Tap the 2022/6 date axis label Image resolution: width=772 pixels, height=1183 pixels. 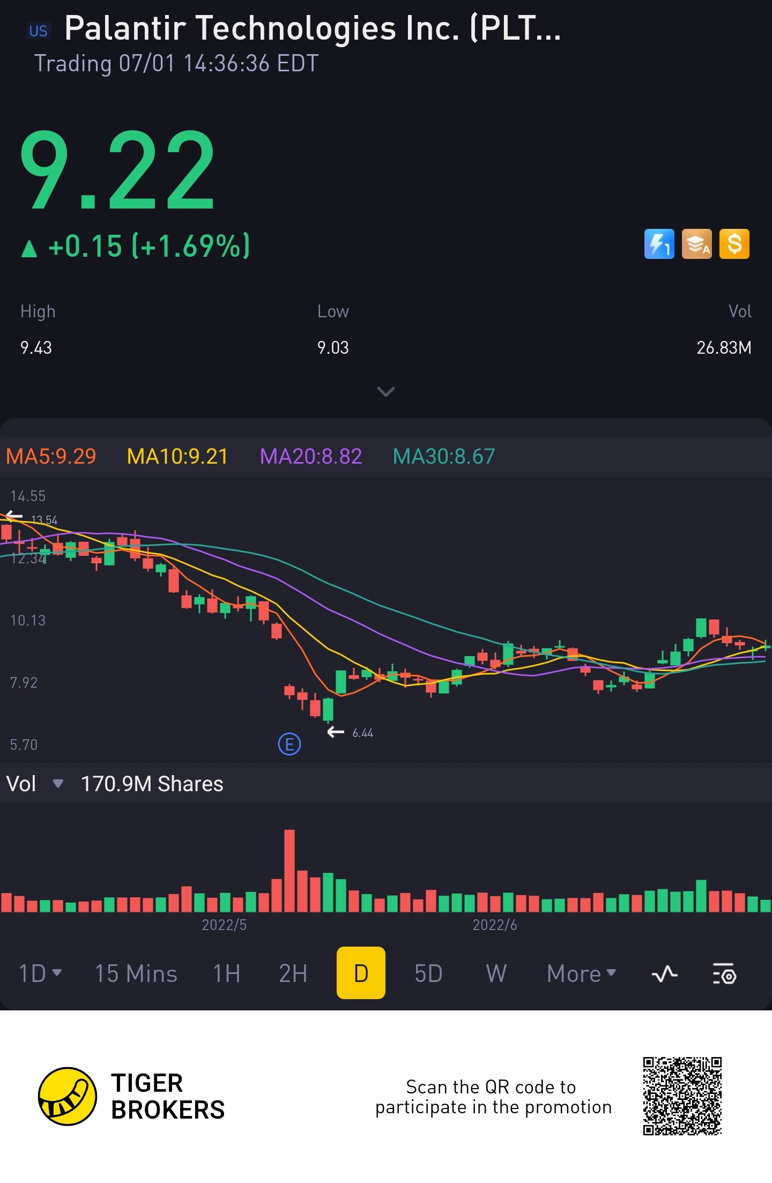tap(495, 925)
